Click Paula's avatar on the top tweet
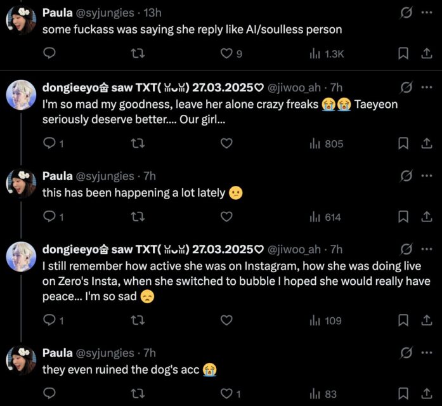Viewport: 442px width, 406px height. click(x=21, y=20)
